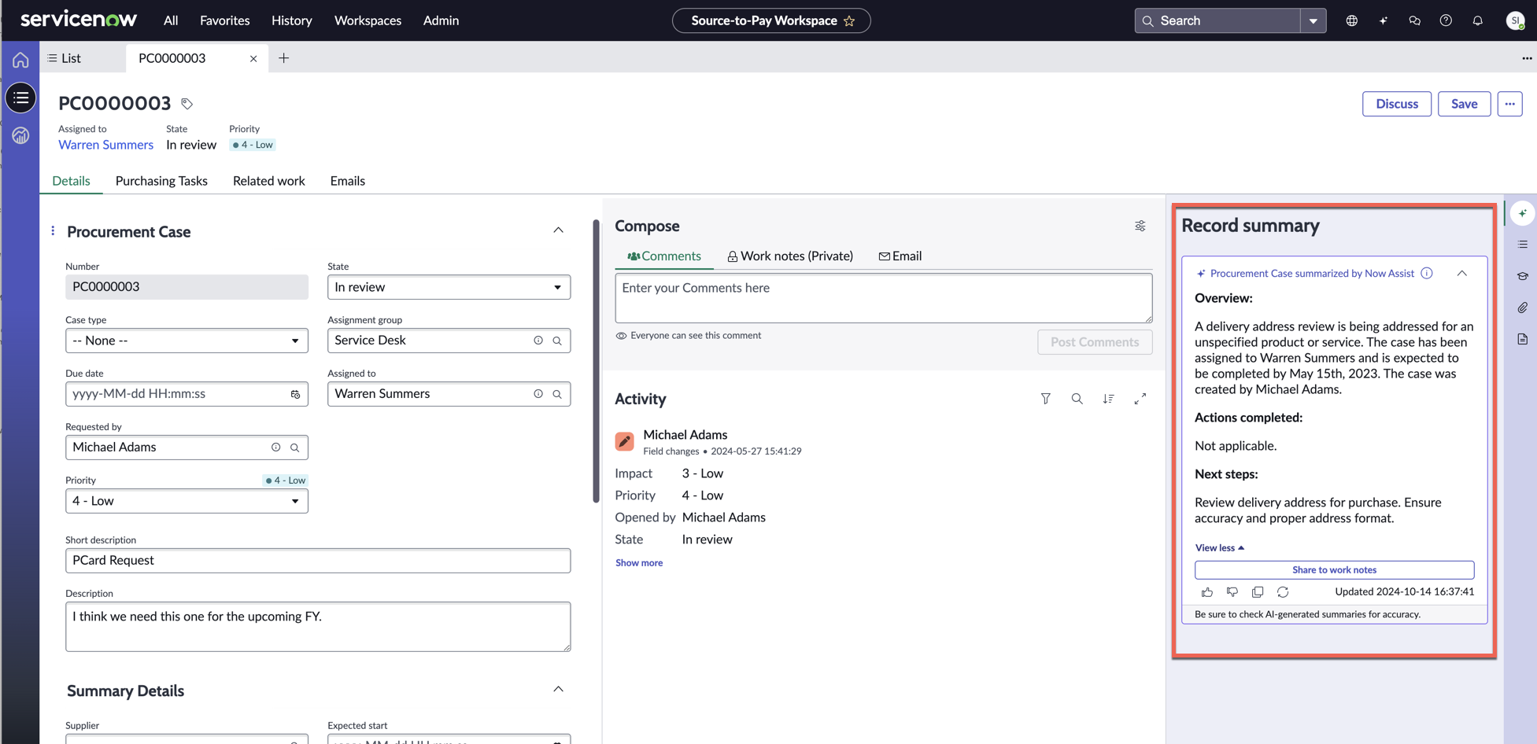Search within the Activity stream
This screenshot has height=744, width=1537.
tap(1077, 399)
